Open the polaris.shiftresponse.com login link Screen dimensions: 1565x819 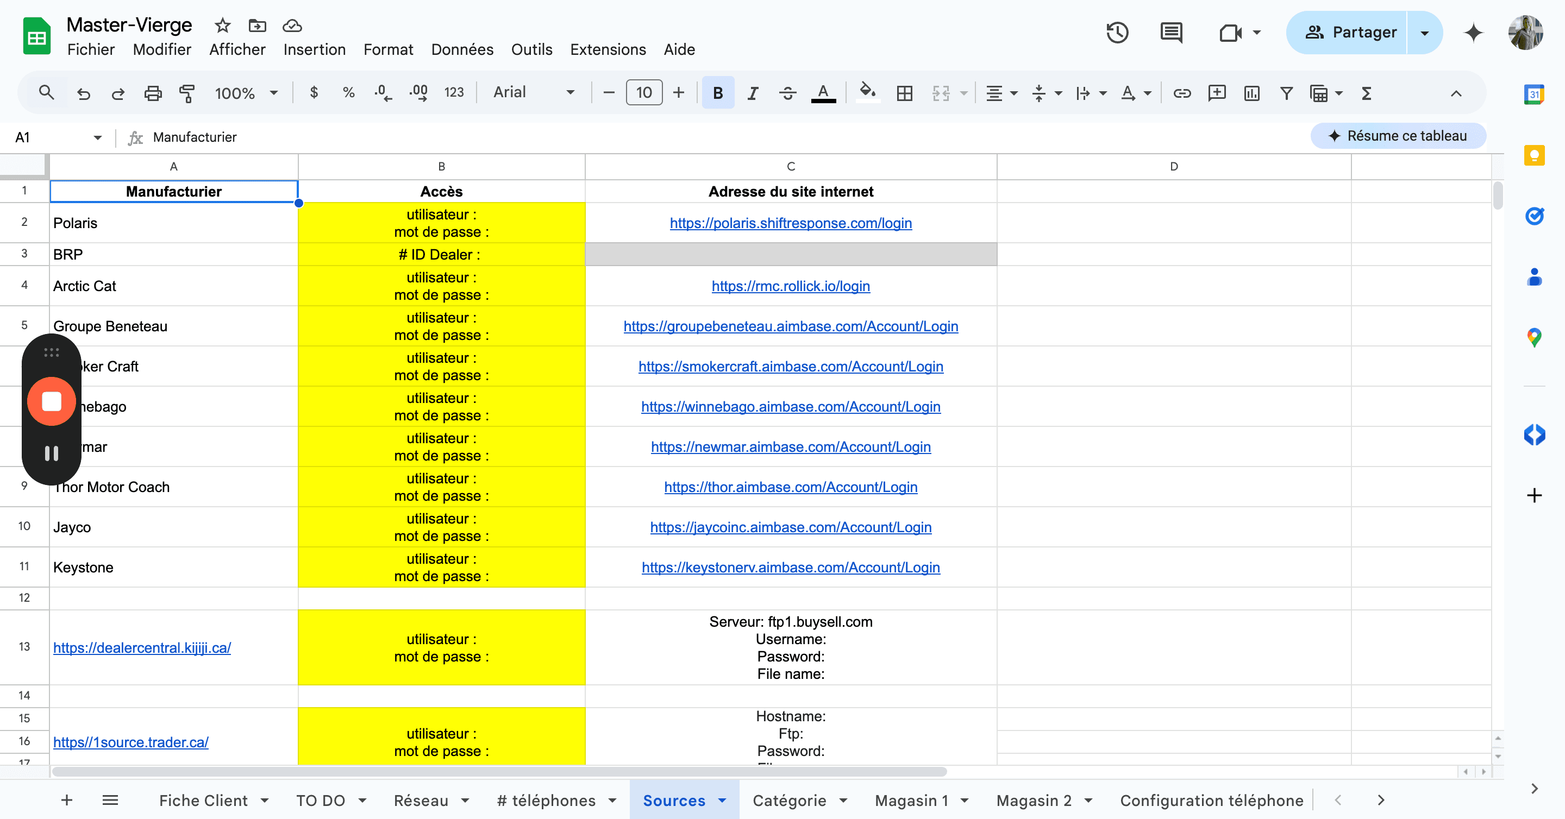[791, 223]
